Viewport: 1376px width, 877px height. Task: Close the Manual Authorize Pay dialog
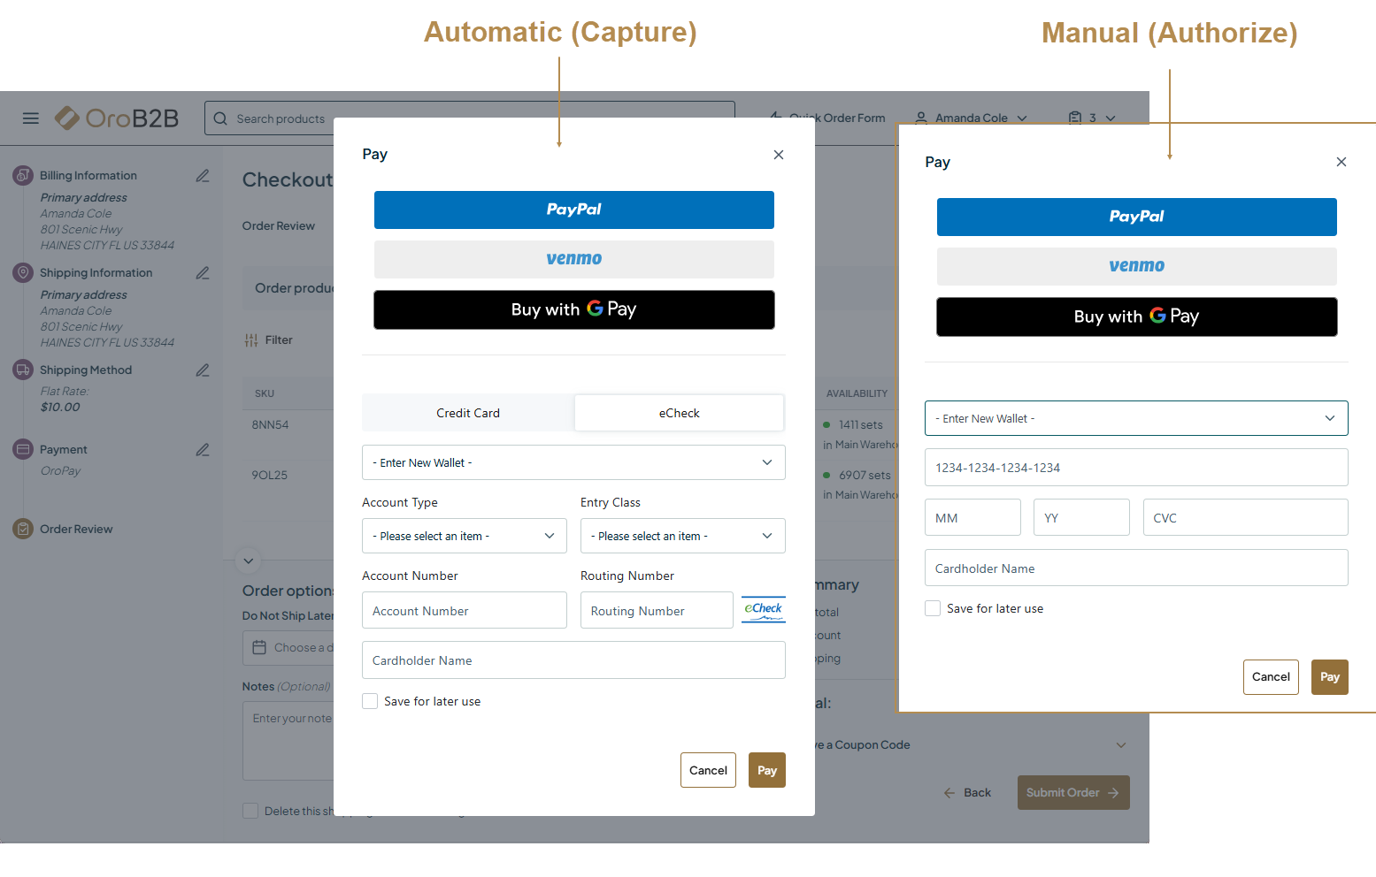(x=1341, y=162)
